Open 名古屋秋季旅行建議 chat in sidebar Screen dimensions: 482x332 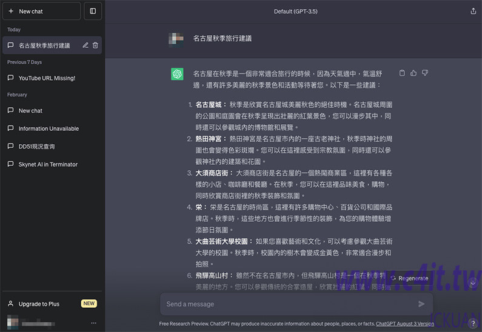coord(52,45)
